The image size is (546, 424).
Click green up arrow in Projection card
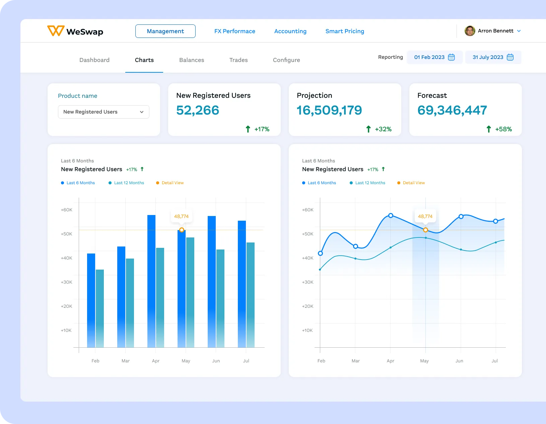pyautogui.click(x=368, y=129)
